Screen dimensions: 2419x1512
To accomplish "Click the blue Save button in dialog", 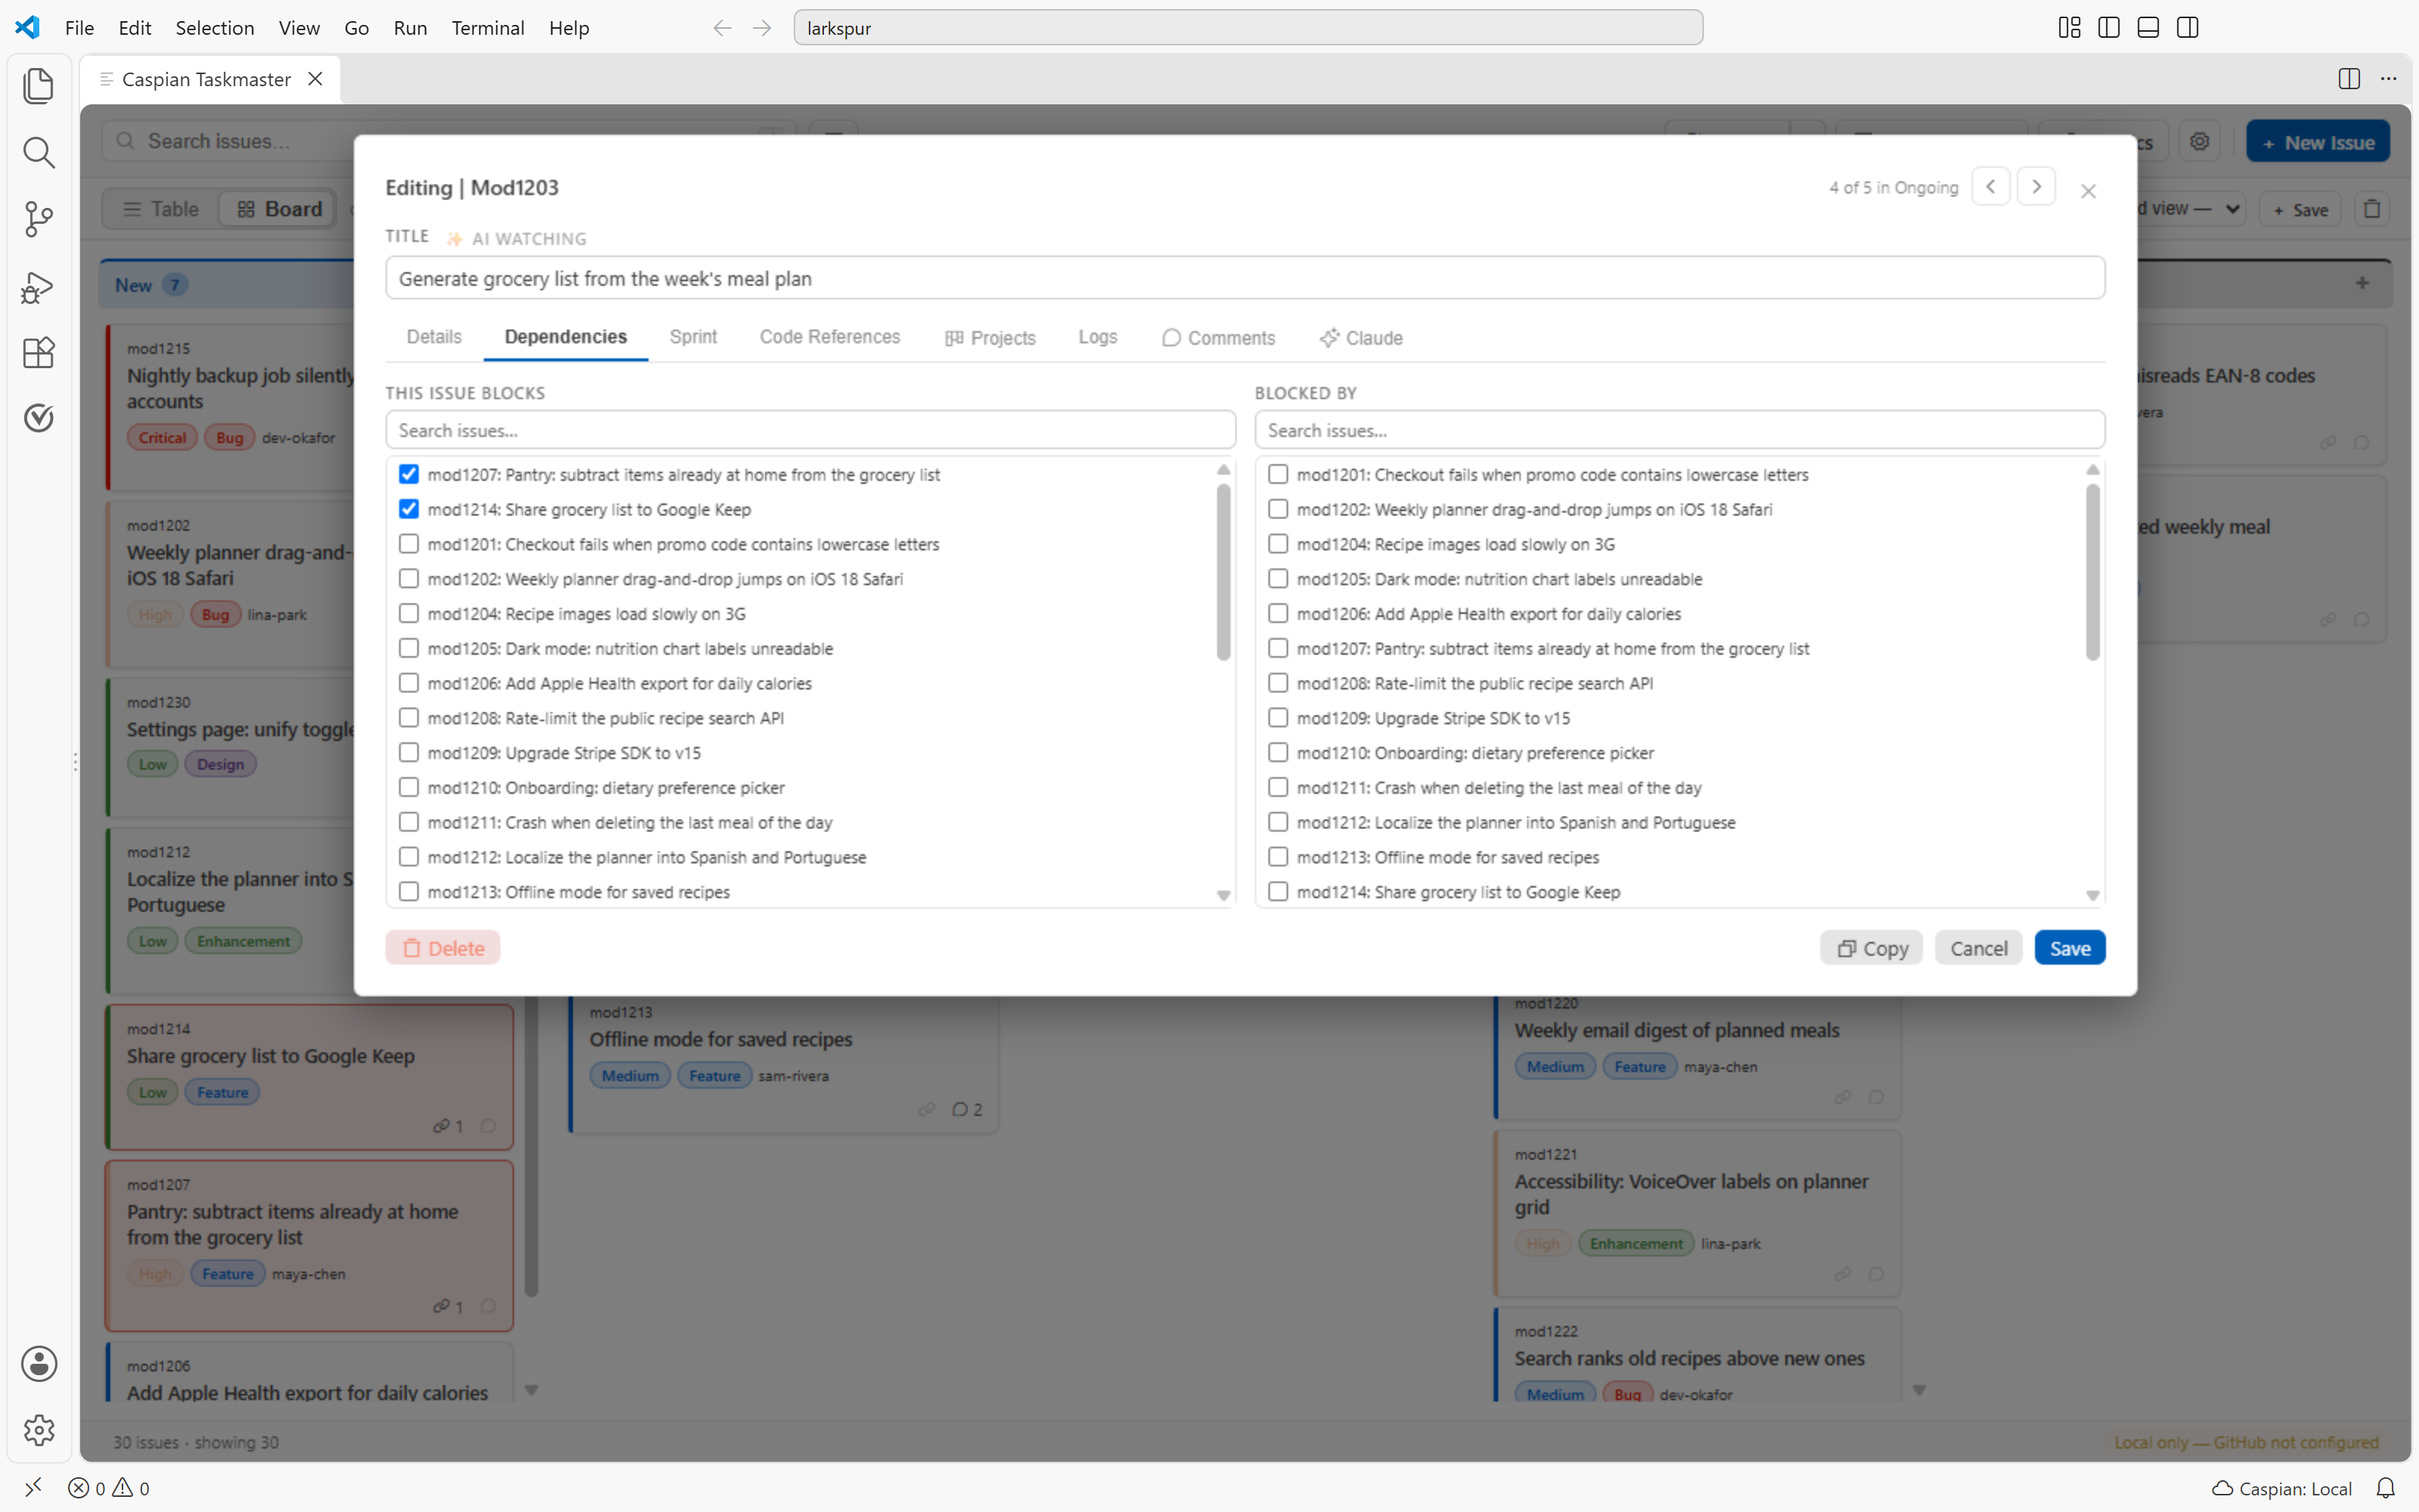I will tap(2069, 948).
